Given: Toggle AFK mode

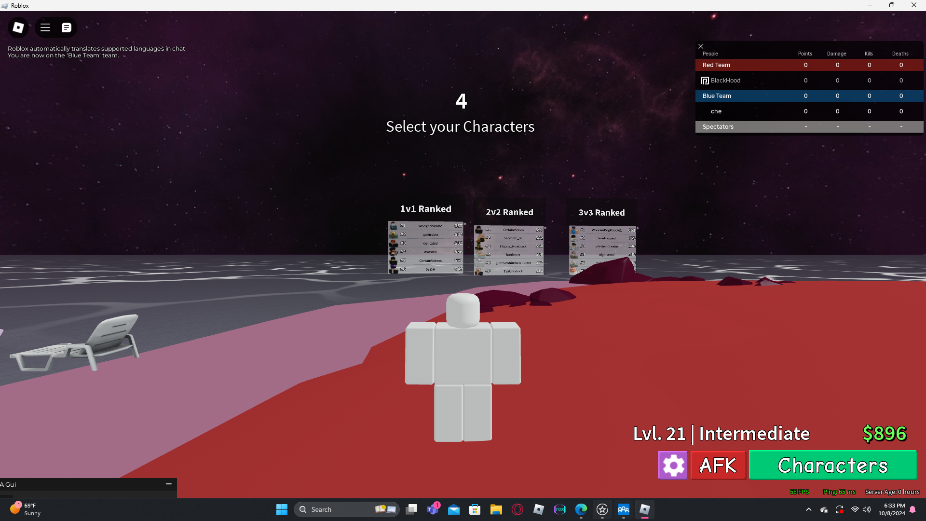Looking at the screenshot, I should 718,466.
